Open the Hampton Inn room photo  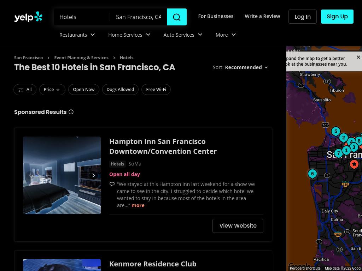point(62,175)
